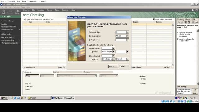
Task: Open the subcategory dropdown beside Bank Charges
Action: pos(128,52)
